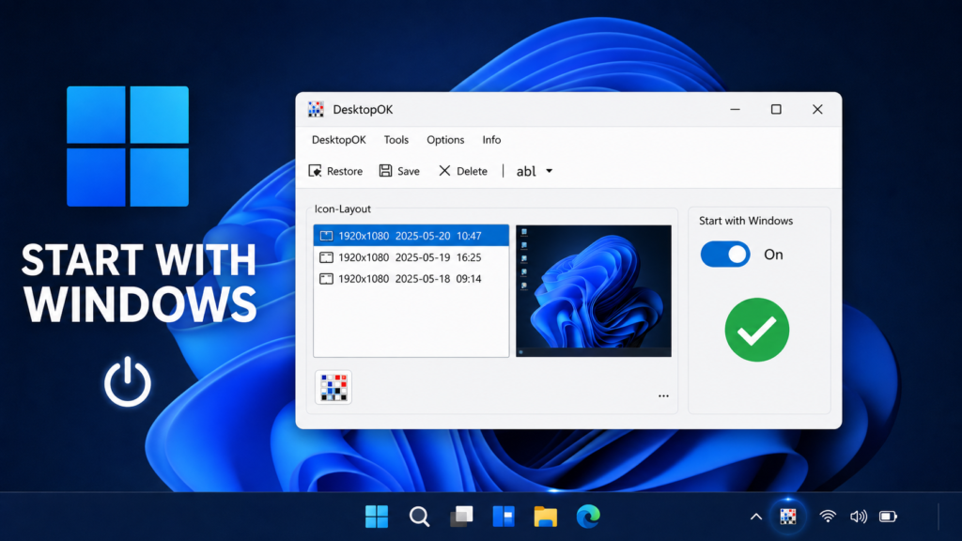Open the Options menu
Screen dimensions: 962x541
pyautogui.click(x=445, y=140)
